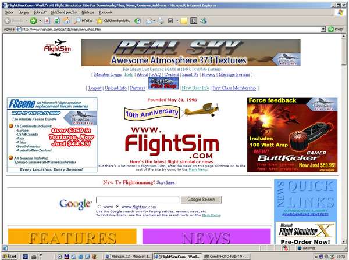
Task: Click the yellow note Discuss toolbar icon
Action: click(x=184, y=21)
